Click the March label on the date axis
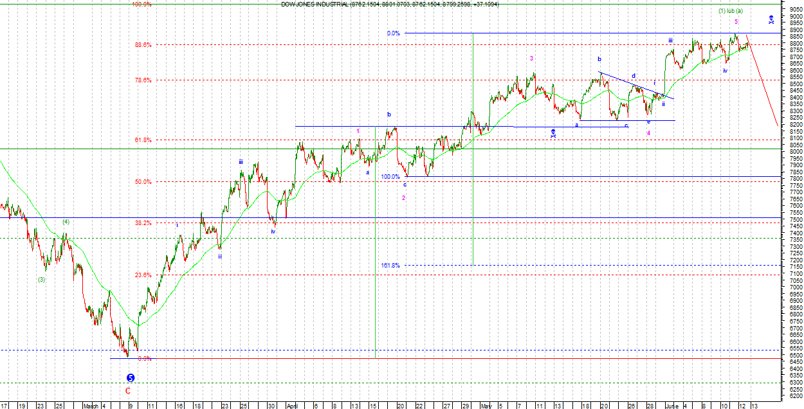 [91, 406]
